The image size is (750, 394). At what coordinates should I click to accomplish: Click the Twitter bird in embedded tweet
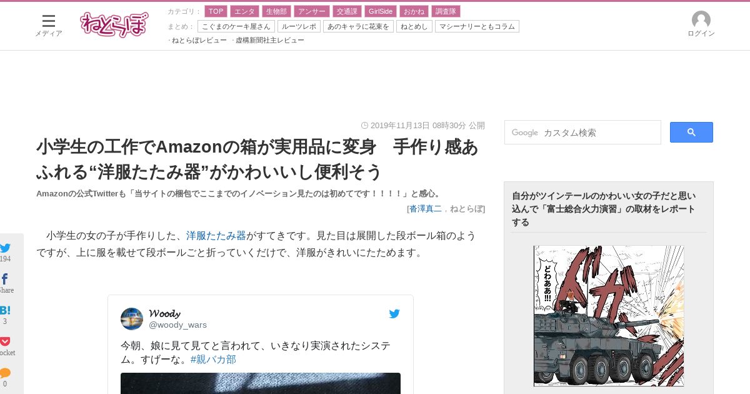coord(394,314)
